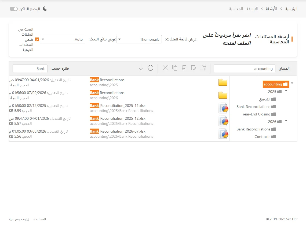The image size is (306, 225).
Task: Enable search within subfolders checkbox
Action: [x=37, y=40]
